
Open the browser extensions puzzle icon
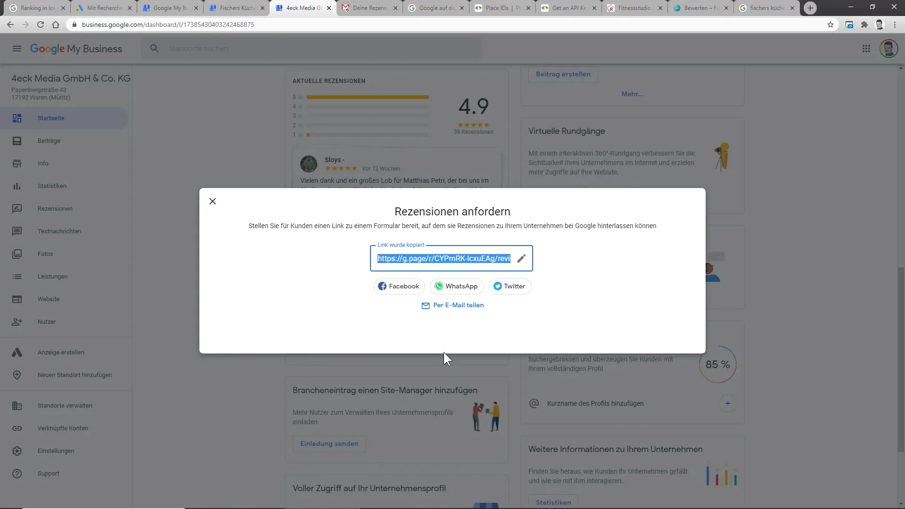864,25
